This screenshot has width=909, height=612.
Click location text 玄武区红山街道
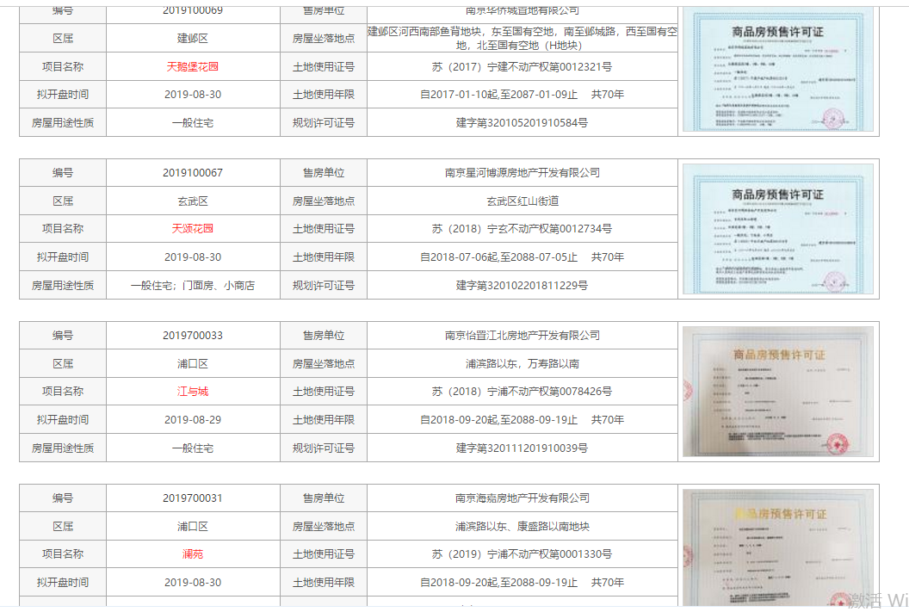[522, 201]
